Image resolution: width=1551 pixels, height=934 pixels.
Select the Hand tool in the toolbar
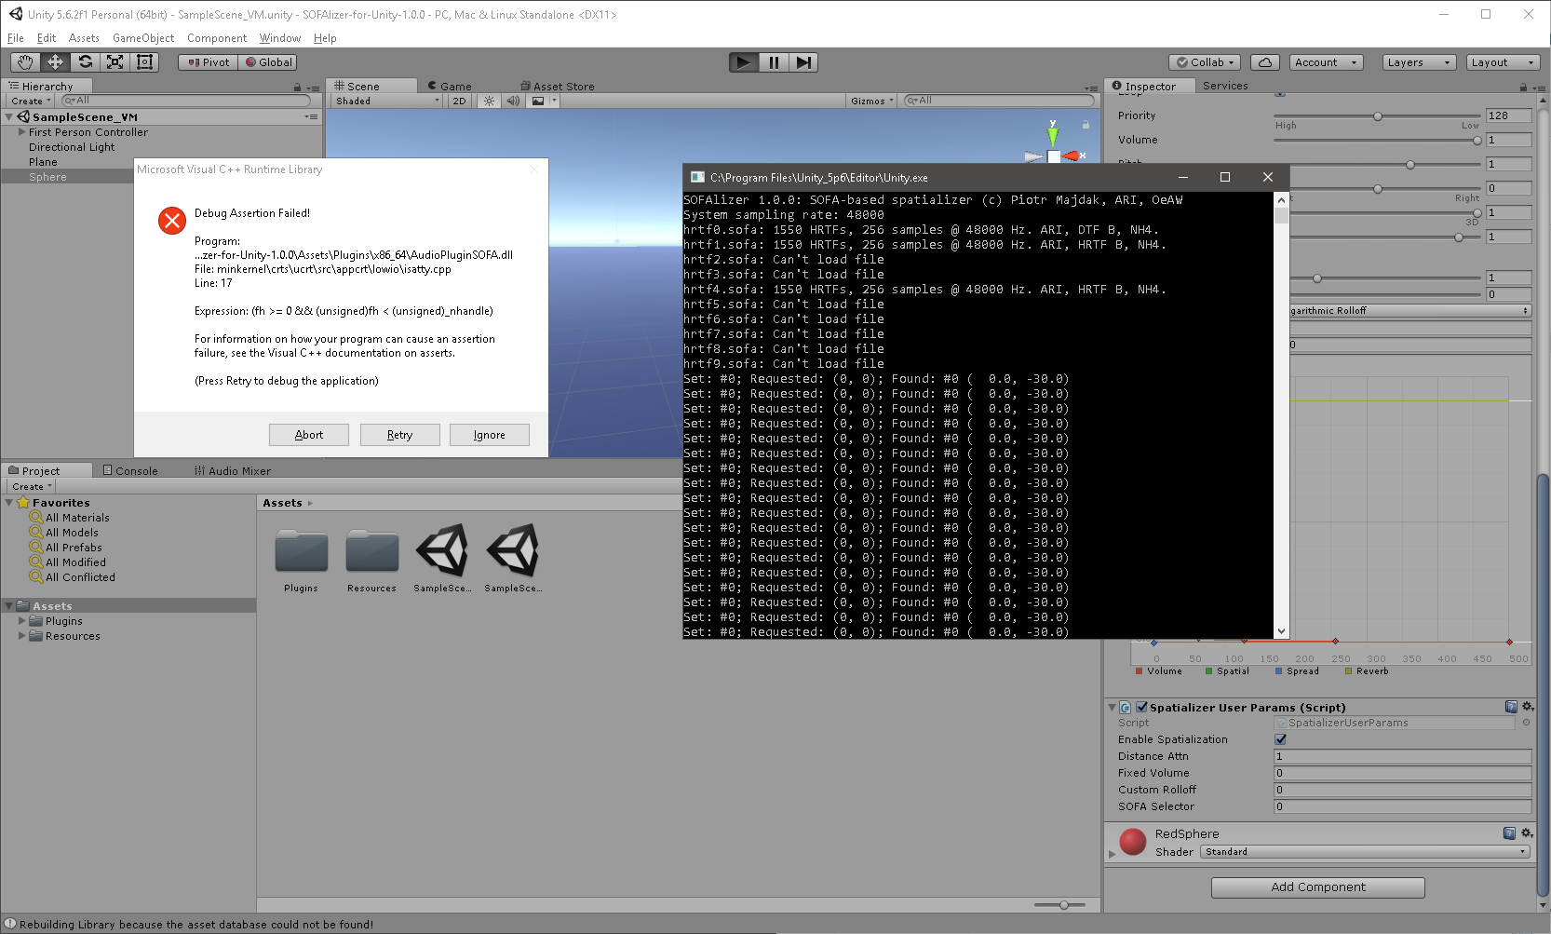[x=24, y=61]
